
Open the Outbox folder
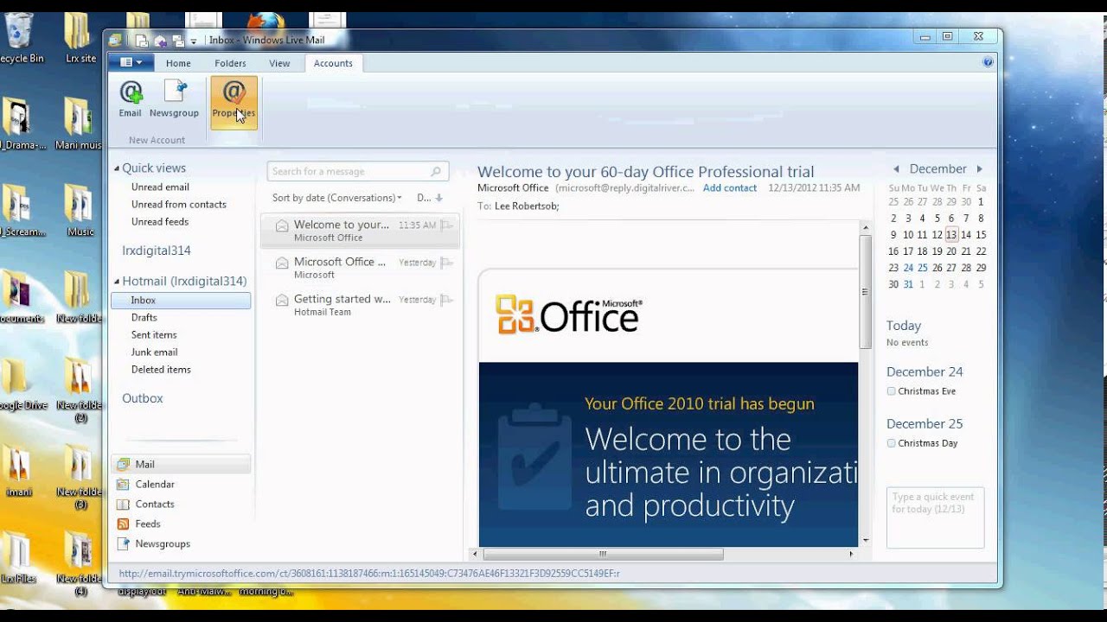pyautogui.click(x=143, y=398)
